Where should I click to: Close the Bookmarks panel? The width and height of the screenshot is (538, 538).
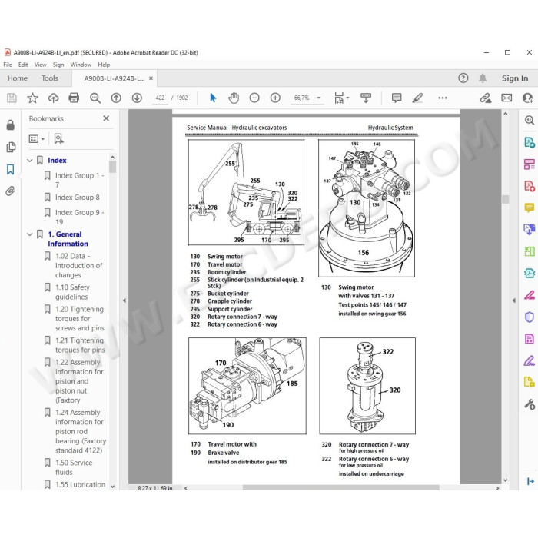click(106, 118)
